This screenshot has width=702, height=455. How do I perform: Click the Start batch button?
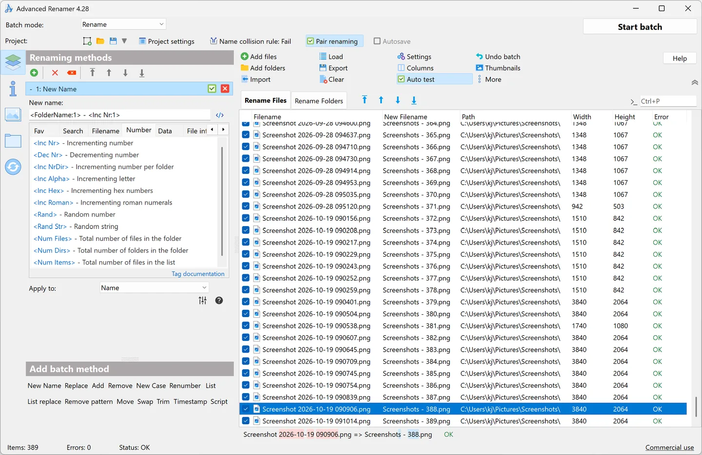click(x=640, y=27)
